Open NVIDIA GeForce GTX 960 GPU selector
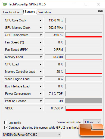 tap(32, 135)
